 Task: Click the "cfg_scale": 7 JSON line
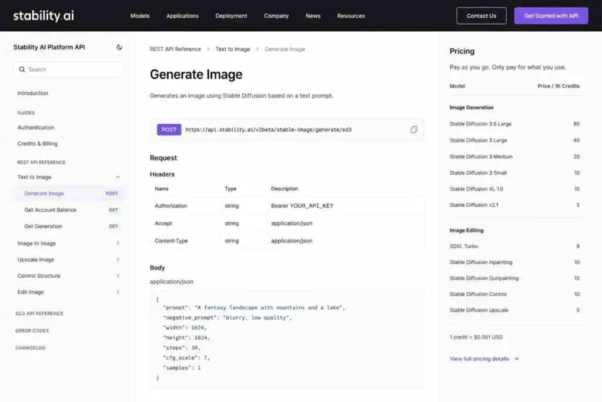[x=186, y=357]
